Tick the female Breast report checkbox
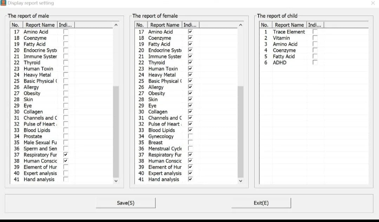The image size is (379, 222). 190,142
